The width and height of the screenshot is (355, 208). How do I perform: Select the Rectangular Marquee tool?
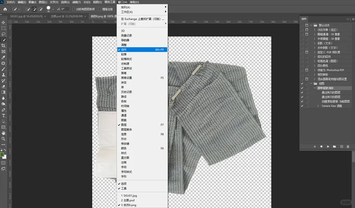pos(3,28)
